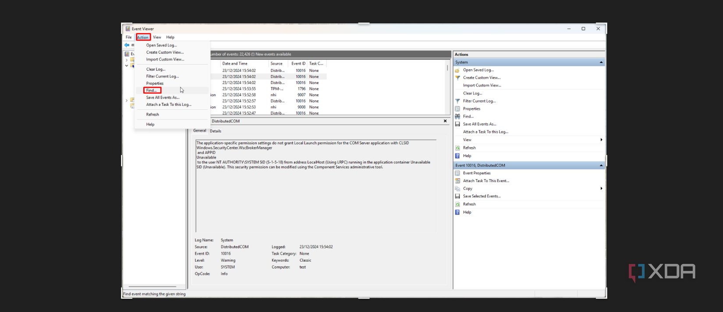The image size is (723, 312).
Task: Sort events by the Event ID column header
Action: tap(298, 63)
